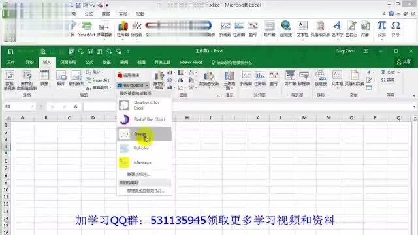Screen dimensions: 418x235
Task: Select column K header
Action: tap(257, 117)
